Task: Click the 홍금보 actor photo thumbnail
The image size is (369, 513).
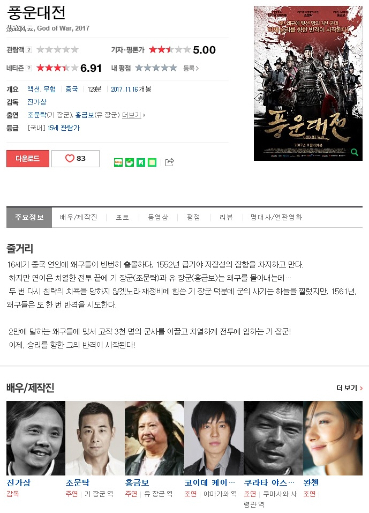Action: click(155, 438)
